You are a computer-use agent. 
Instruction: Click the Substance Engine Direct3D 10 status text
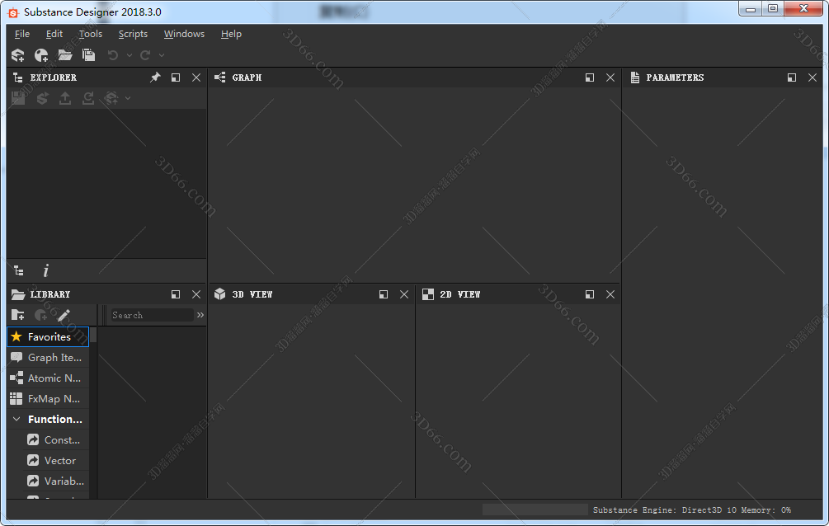point(665,510)
